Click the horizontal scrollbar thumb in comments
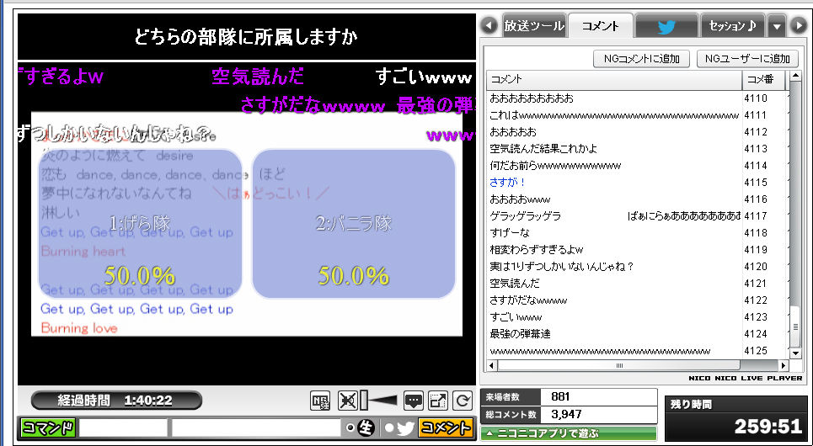813x446 pixels. pyautogui.click(x=619, y=366)
